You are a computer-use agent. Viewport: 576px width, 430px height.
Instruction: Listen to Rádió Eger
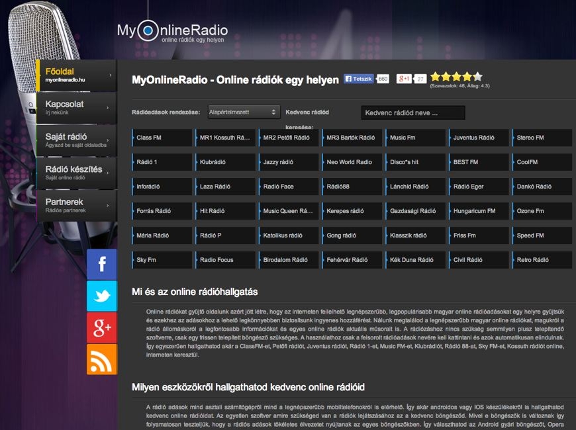pyautogui.click(x=479, y=187)
